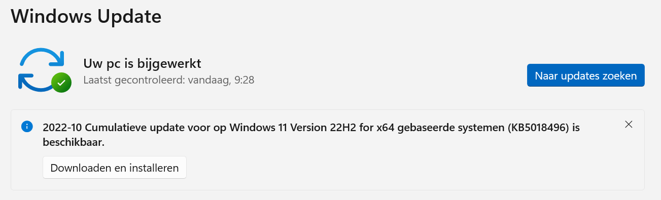Start Downloaden en installeren for the update
661x200 pixels.
[115, 168]
